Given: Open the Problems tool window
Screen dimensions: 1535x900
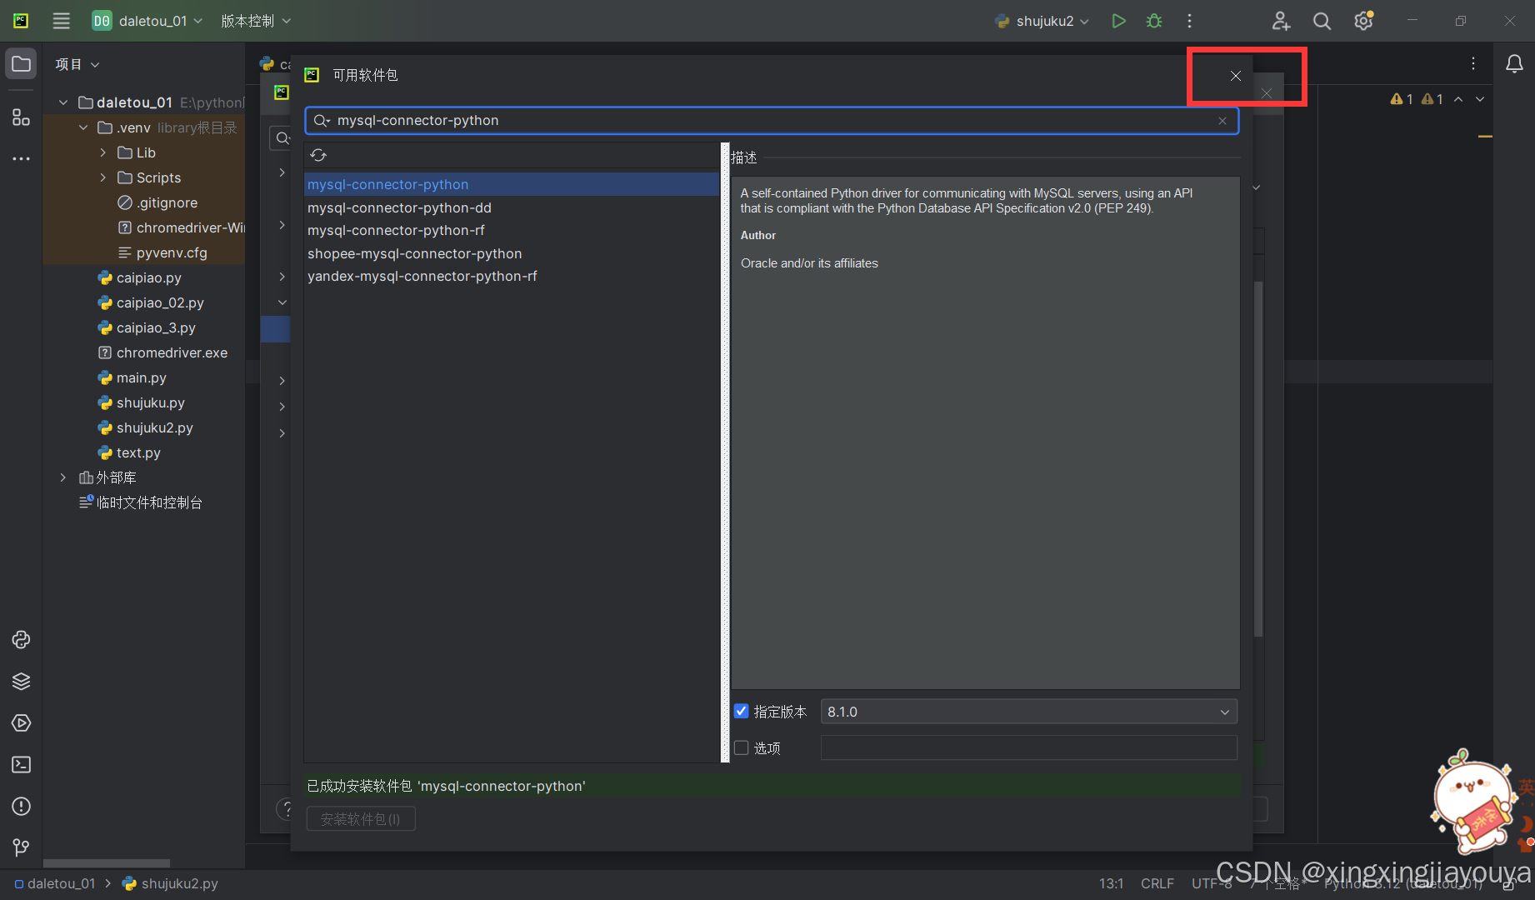Looking at the screenshot, I should [21, 806].
